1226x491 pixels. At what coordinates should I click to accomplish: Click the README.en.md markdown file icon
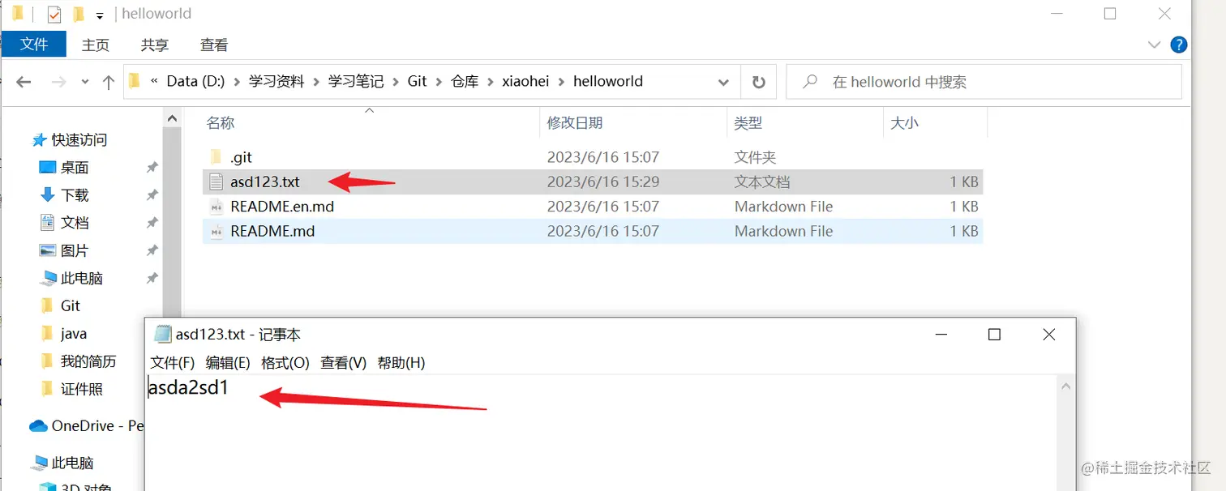[x=216, y=207]
